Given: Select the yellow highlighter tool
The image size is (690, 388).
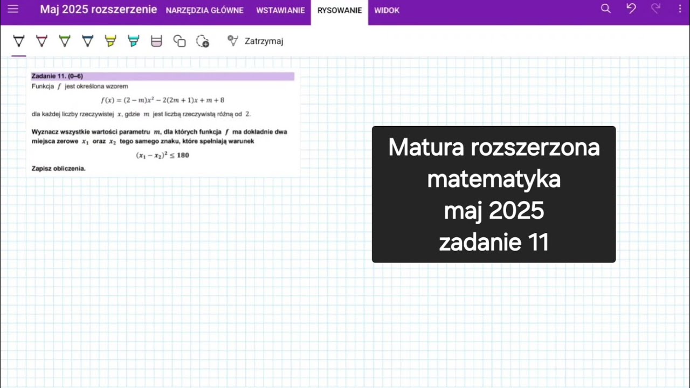Looking at the screenshot, I should pos(111,41).
